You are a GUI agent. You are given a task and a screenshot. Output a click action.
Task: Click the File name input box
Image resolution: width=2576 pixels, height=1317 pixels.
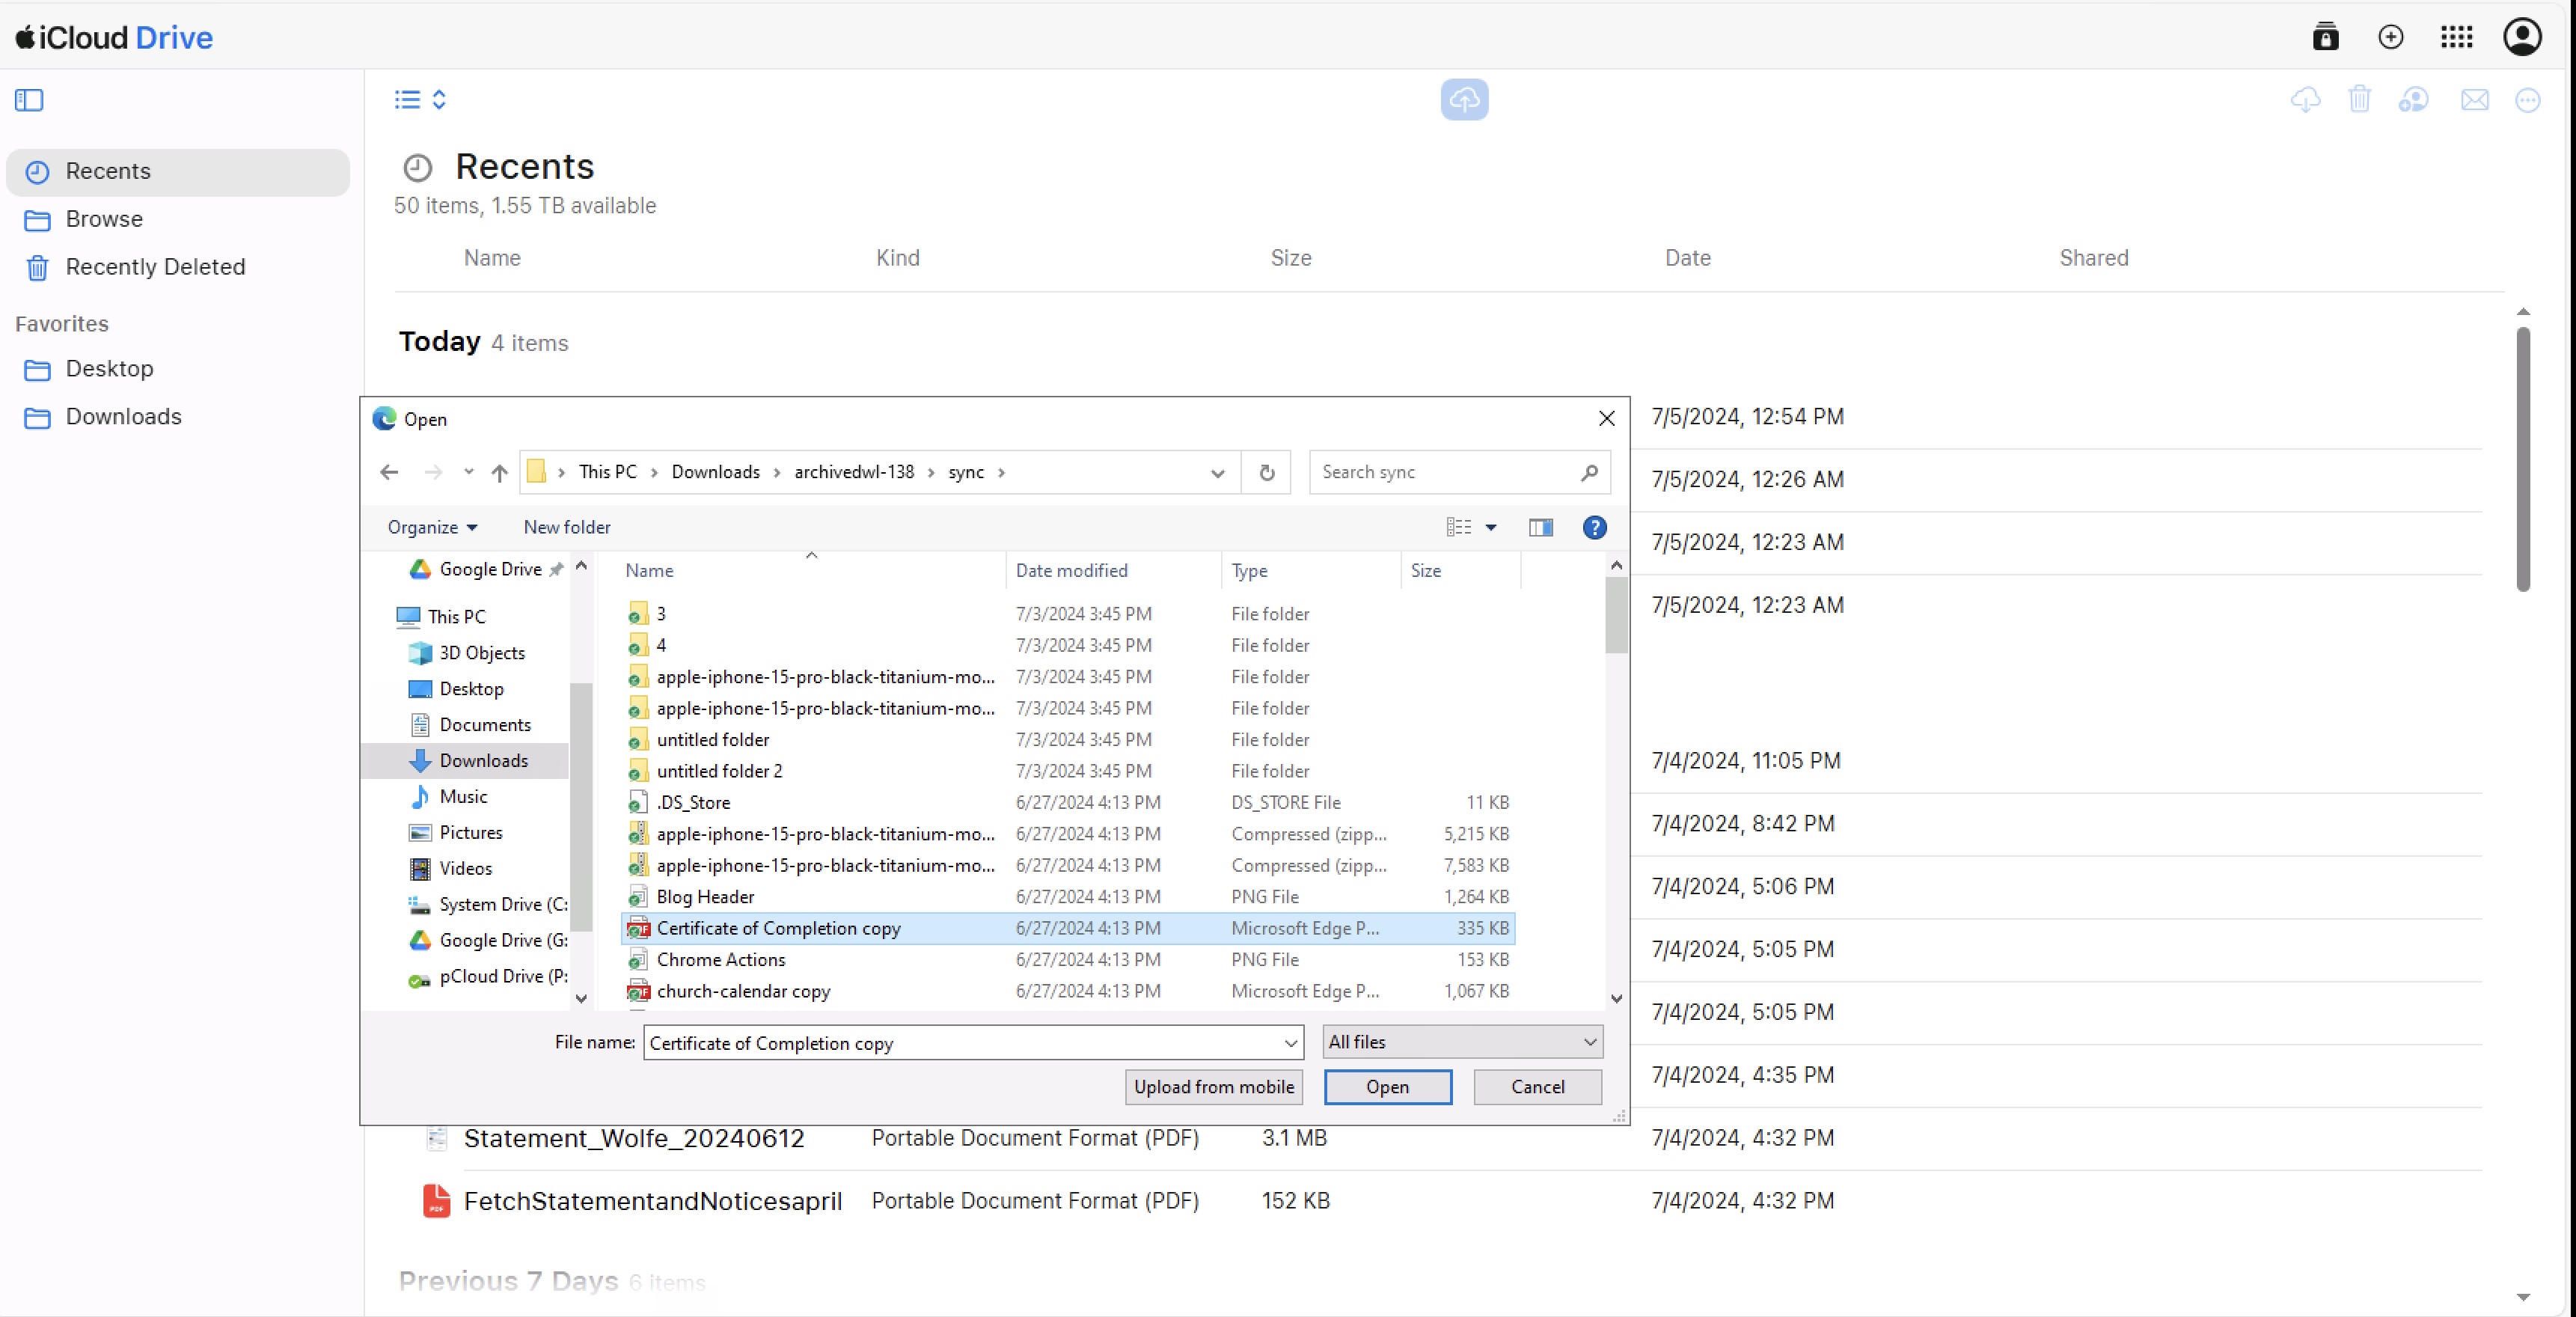tap(963, 1043)
